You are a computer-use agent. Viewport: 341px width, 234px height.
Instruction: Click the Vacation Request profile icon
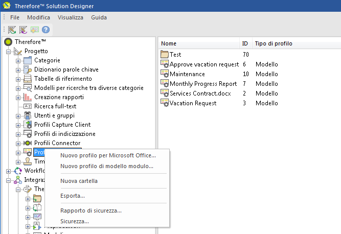[x=165, y=103]
